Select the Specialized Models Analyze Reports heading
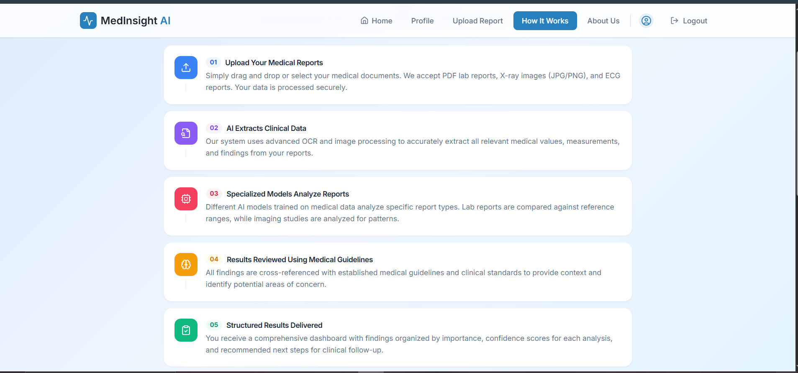 pos(287,194)
